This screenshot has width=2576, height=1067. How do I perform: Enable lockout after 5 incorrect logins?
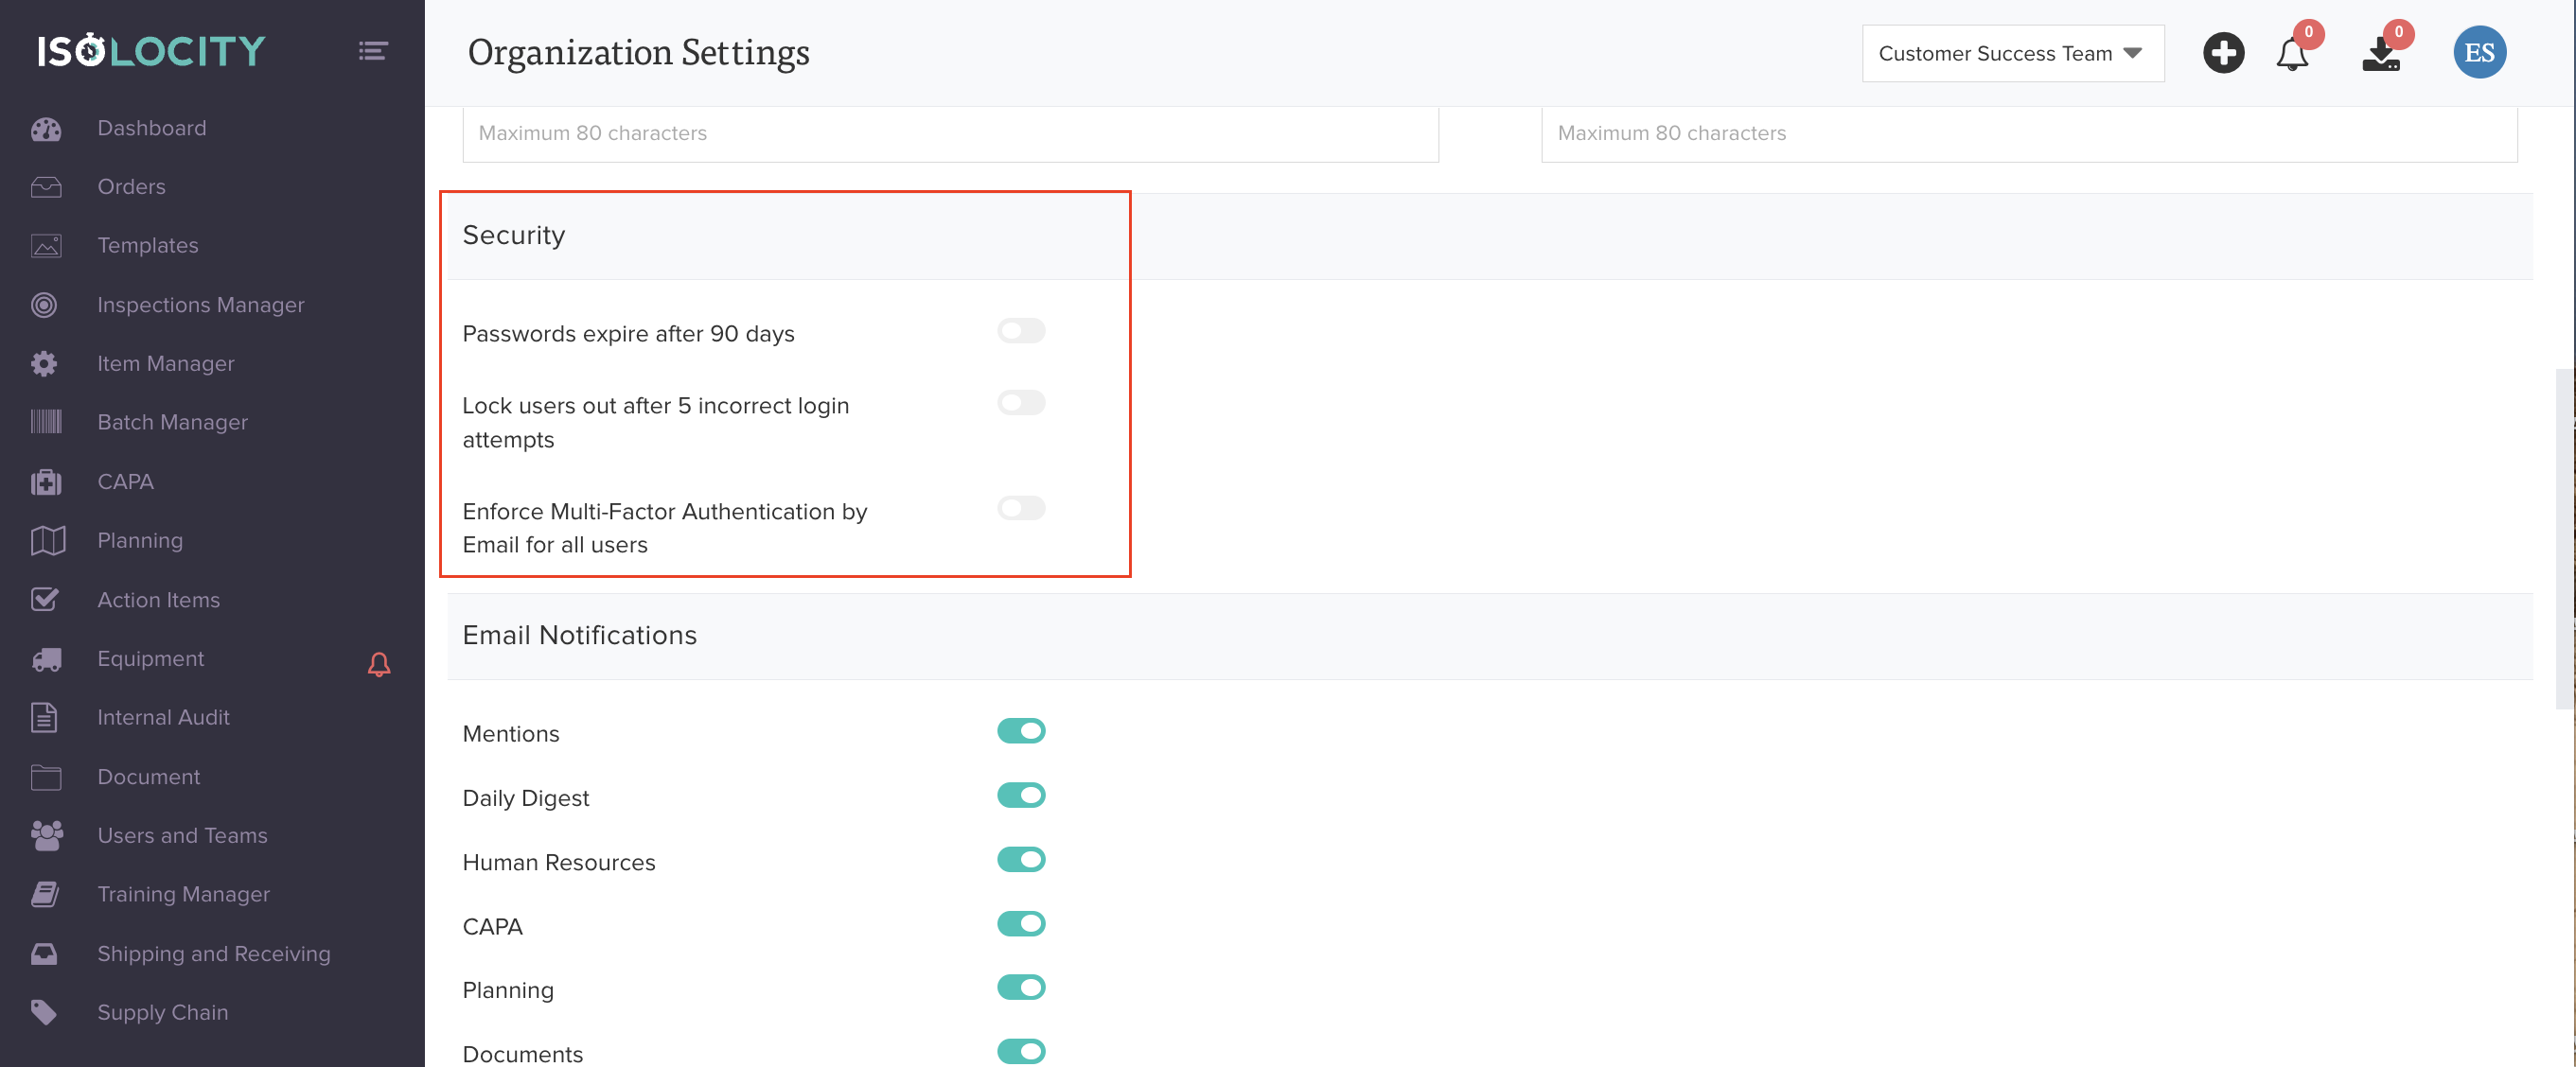coord(1020,403)
